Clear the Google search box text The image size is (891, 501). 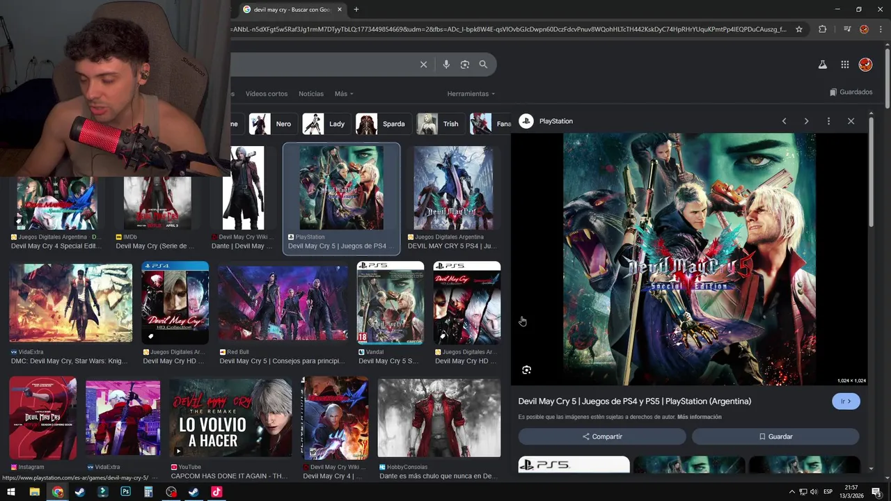423,64
